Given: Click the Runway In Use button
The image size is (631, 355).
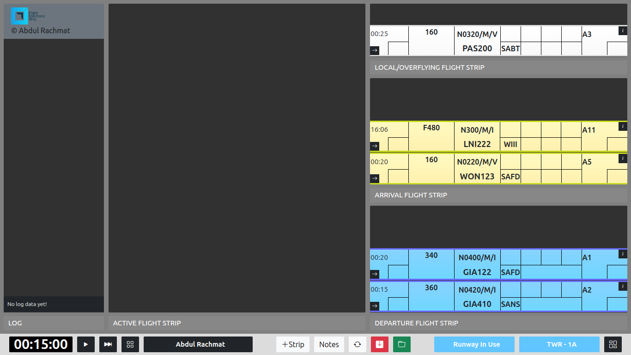Looking at the screenshot, I should (x=476, y=344).
